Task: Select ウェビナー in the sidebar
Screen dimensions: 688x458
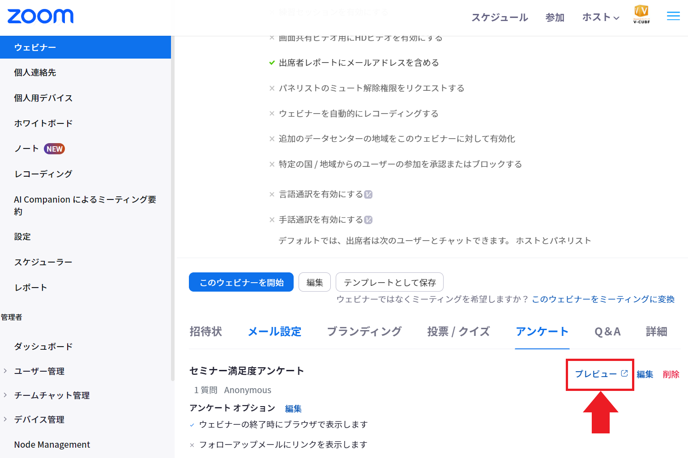Action: (x=85, y=47)
